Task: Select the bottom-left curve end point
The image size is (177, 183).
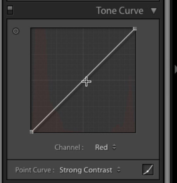Action: (32, 132)
